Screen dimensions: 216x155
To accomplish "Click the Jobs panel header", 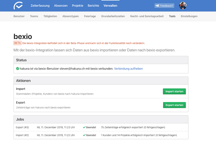I will [x=101, y=119].
